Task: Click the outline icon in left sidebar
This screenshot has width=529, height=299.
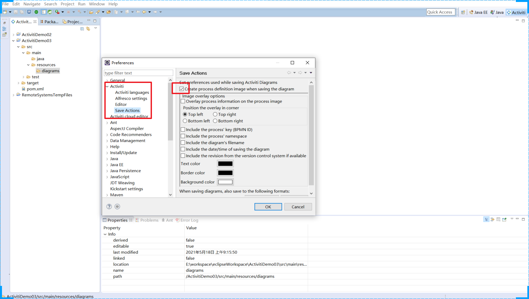Action: [4, 29]
